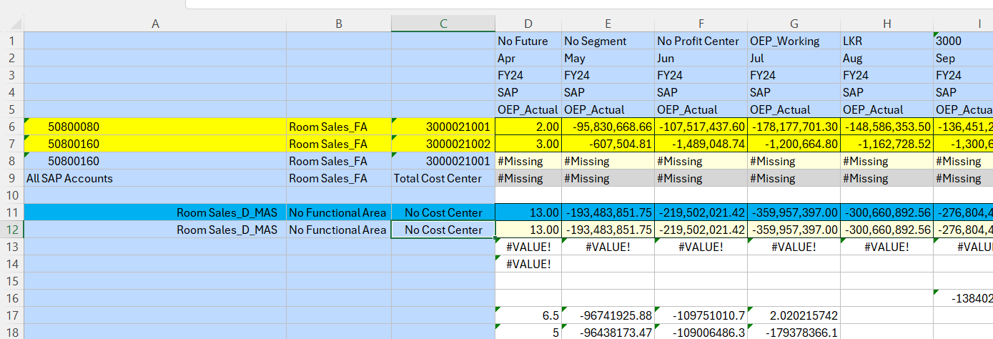The height and width of the screenshot is (339, 993).
Task: Select column F header
Action: (x=701, y=24)
